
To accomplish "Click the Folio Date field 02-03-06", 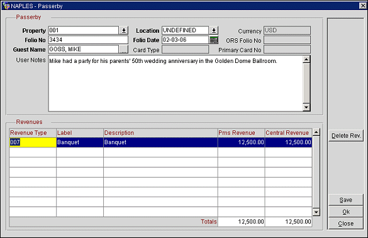I will [x=185, y=40].
